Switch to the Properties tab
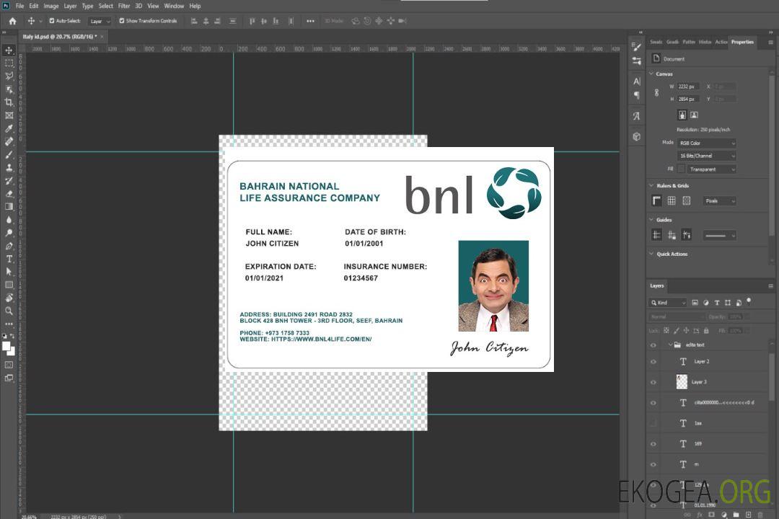 click(x=742, y=43)
